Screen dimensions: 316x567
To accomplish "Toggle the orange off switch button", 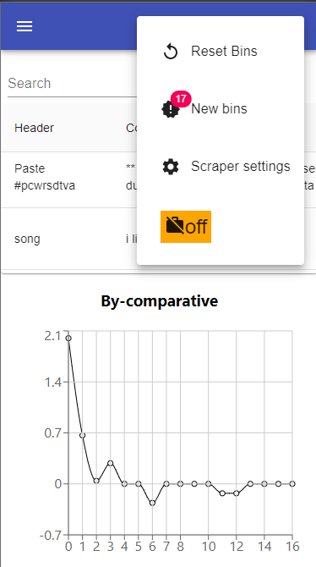I will pos(186,227).
